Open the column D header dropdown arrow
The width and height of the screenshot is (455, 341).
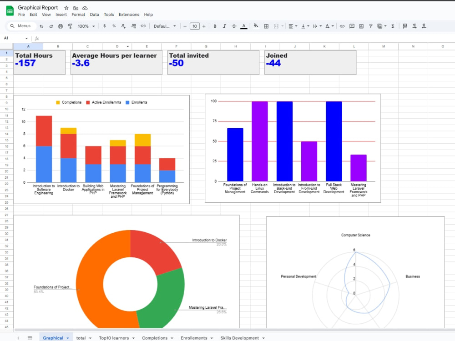[x=128, y=46]
